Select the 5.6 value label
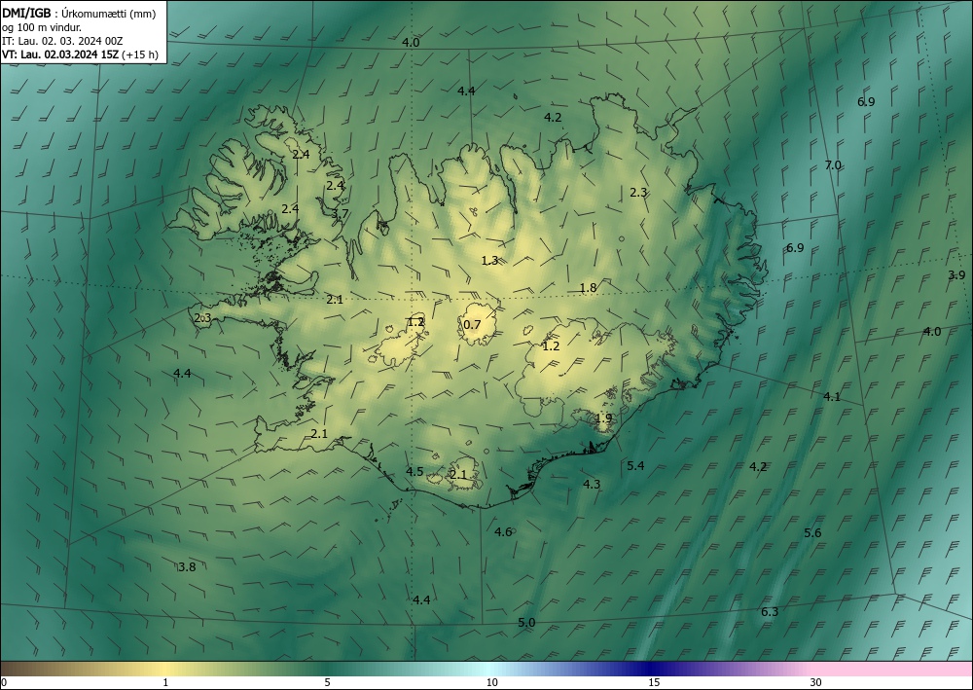973x690 pixels. [x=812, y=533]
